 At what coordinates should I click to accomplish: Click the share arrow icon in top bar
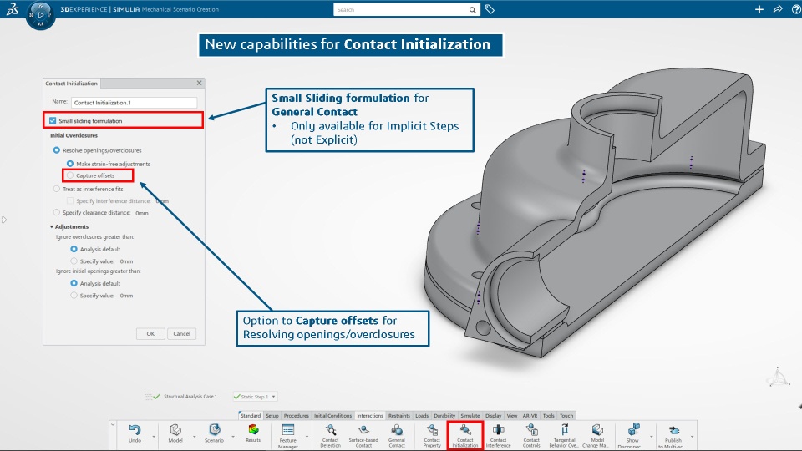[778, 9]
